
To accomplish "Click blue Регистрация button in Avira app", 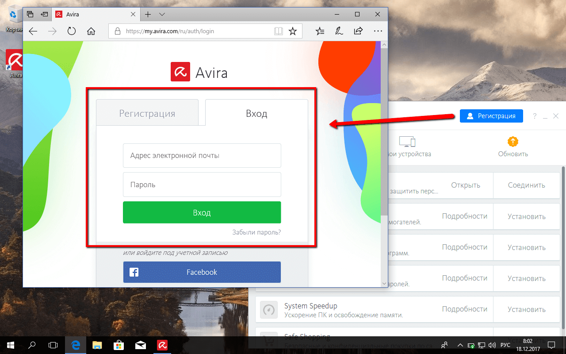I will click(491, 116).
